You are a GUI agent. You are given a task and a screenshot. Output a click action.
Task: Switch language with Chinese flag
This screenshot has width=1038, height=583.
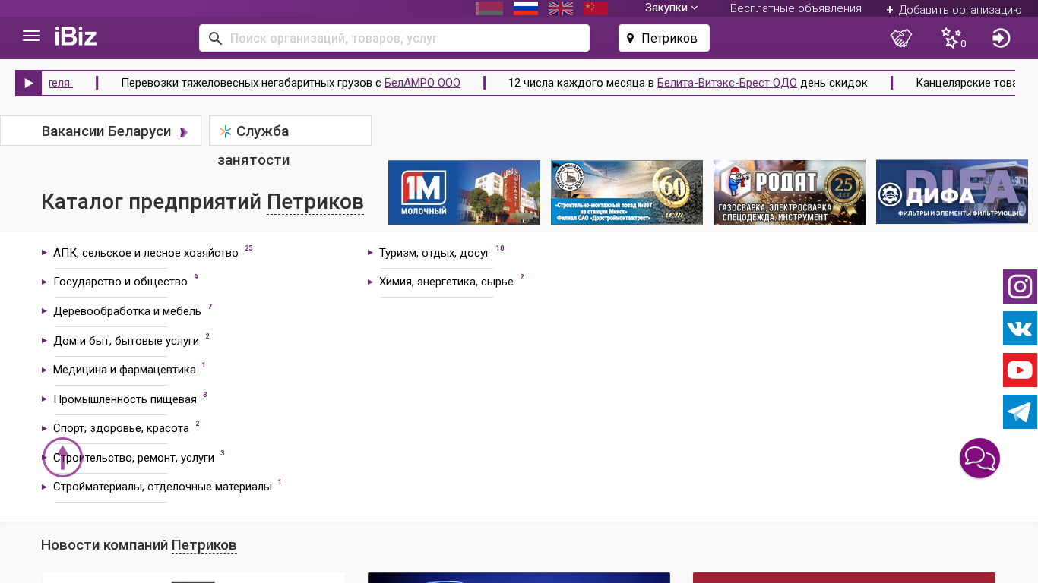click(596, 8)
